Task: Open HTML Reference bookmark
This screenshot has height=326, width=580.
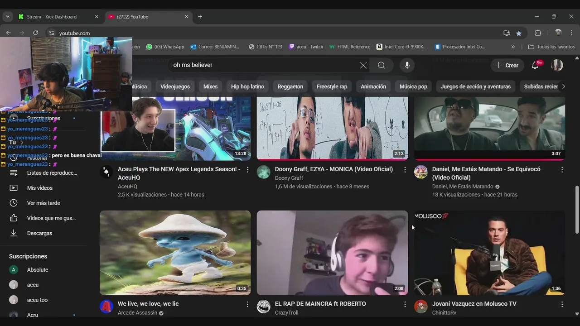Action: (349, 47)
